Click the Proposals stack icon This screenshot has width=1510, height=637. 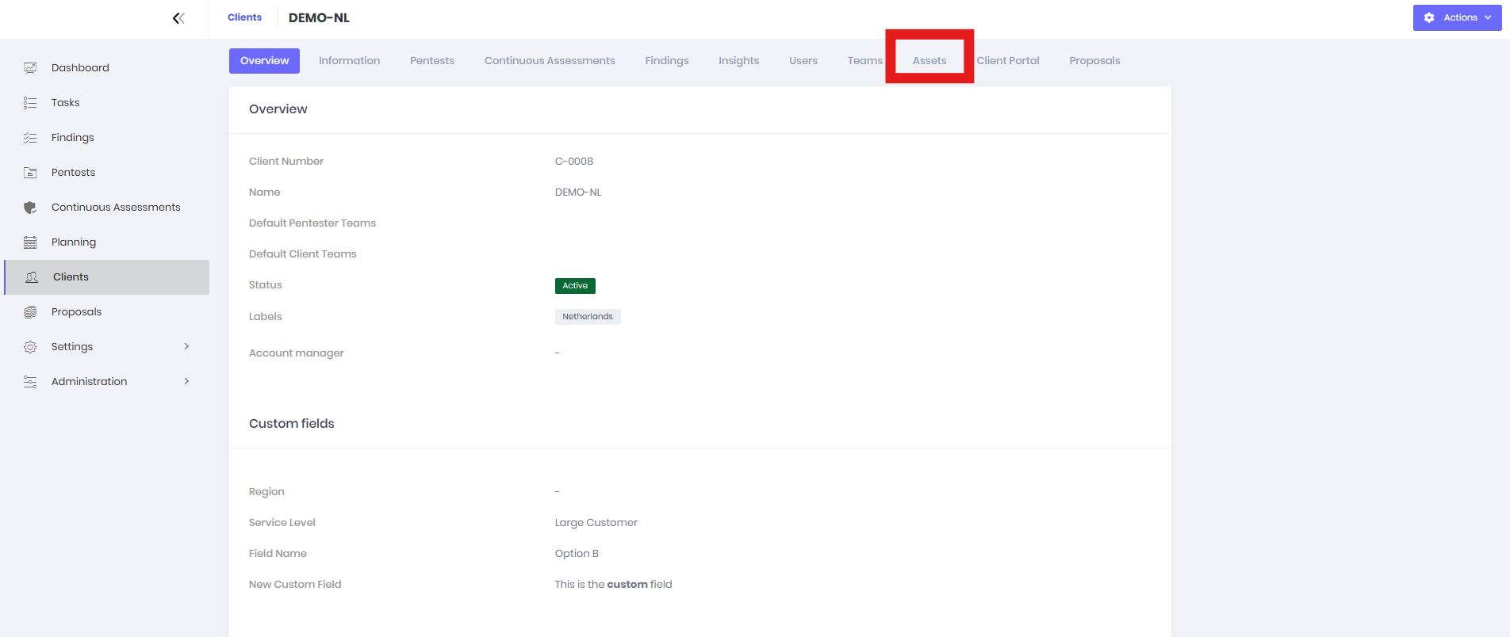30,312
